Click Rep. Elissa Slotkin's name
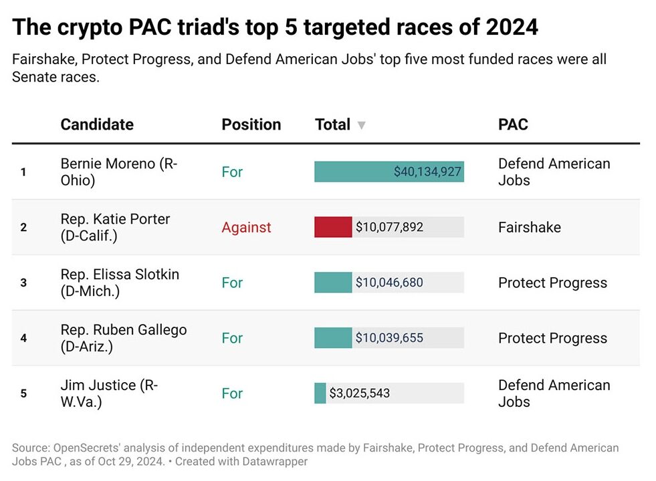656x481 pixels. coord(120,283)
